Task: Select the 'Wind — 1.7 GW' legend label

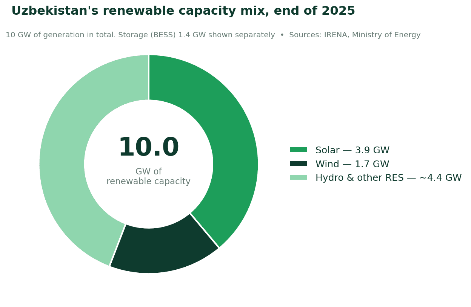Action: point(352,164)
